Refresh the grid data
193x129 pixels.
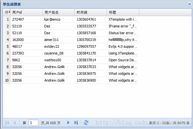point(86,123)
